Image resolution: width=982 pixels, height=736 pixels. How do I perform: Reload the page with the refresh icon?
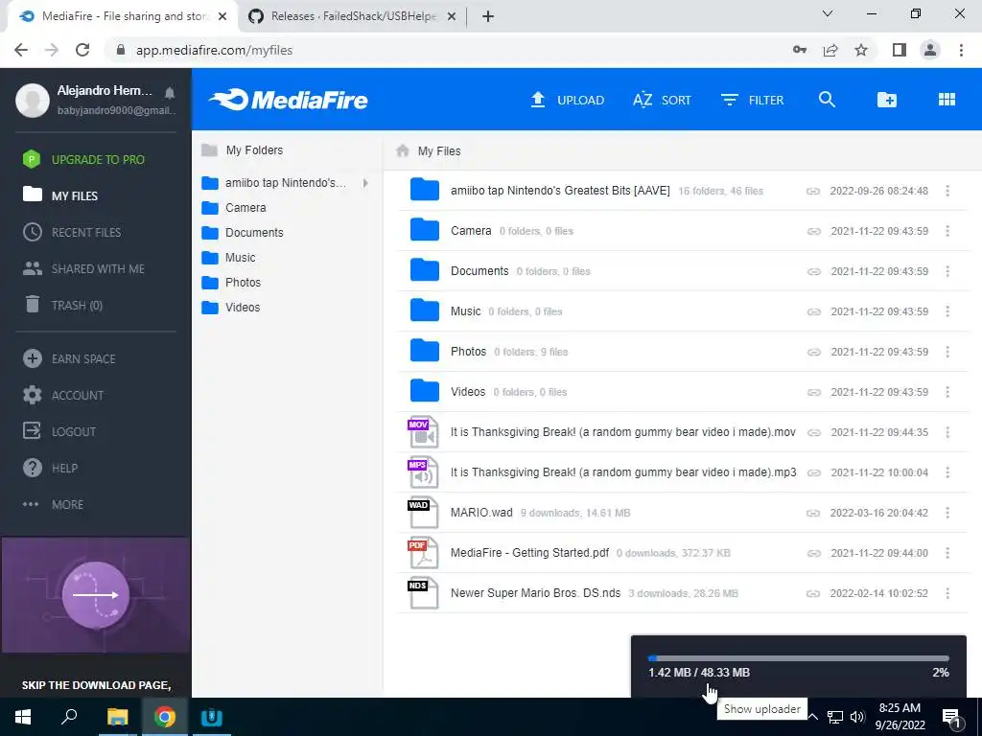[x=82, y=50]
